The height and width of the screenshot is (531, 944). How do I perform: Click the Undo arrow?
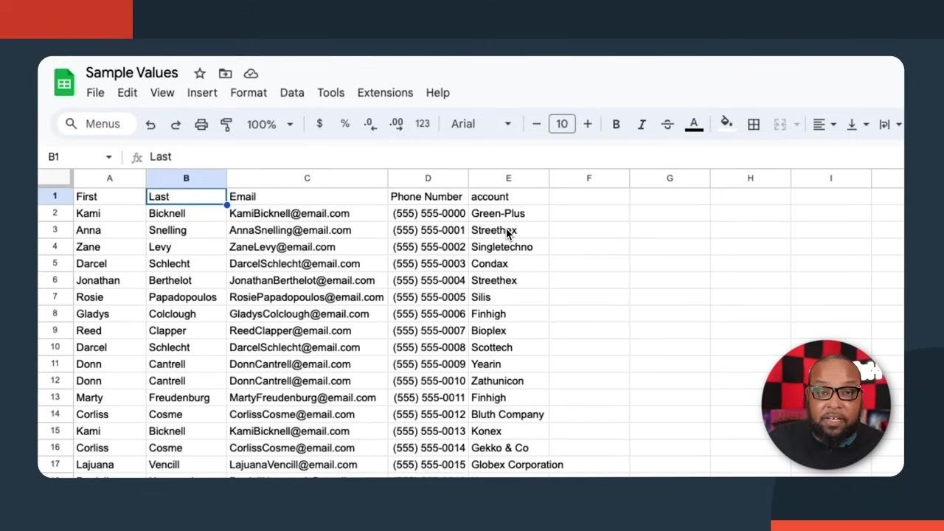pos(150,125)
